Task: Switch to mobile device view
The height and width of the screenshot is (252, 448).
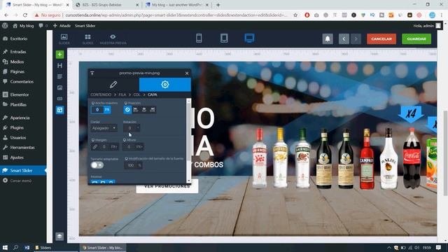Action: coord(199,38)
